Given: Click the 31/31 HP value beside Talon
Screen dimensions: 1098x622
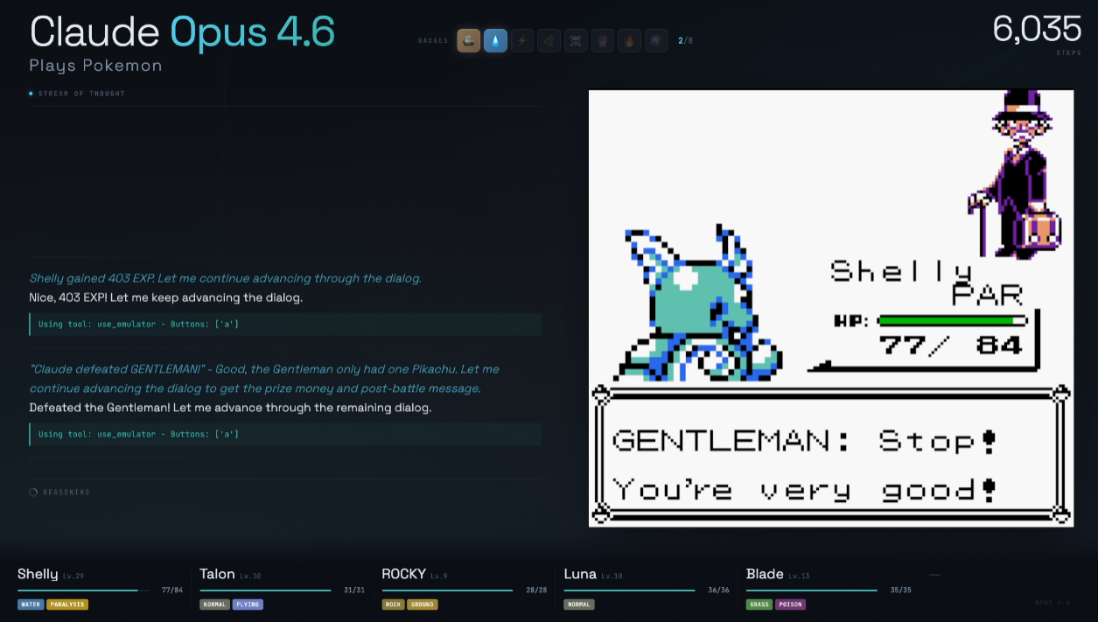Looking at the screenshot, I should (x=354, y=591).
